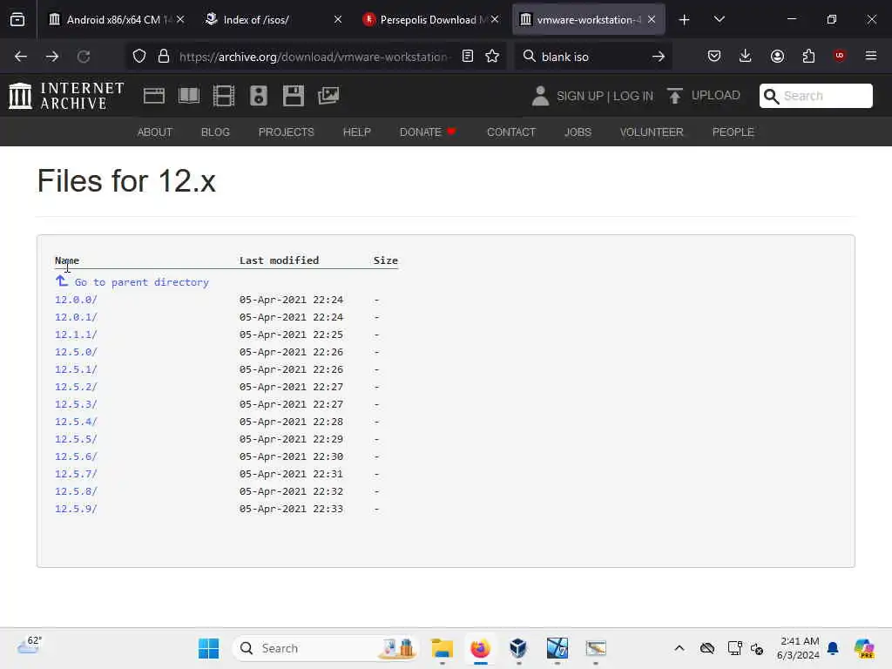Open Internet Archive Texts book icon
Screen dimensions: 892x669
(189, 96)
